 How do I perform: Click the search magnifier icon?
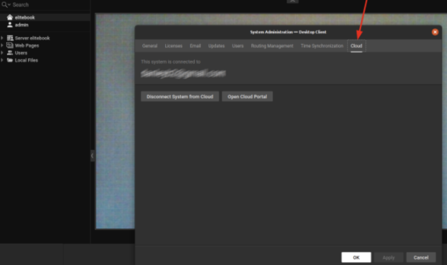5,5
